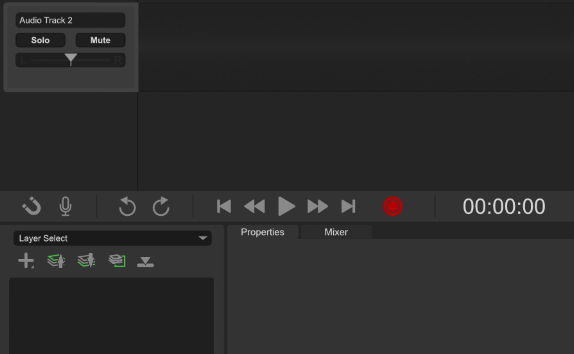Undo with the counterclockwise arrow icon
The image size is (574, 354).
(x=127, y=206)
